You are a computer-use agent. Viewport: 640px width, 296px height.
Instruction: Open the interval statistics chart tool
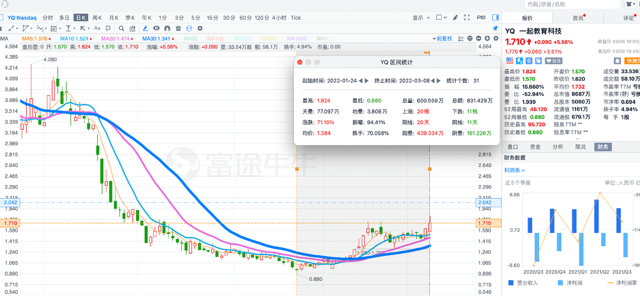point(132,28)
